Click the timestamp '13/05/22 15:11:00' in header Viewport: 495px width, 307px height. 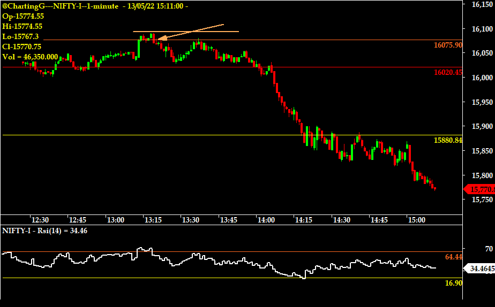(155, 6)
